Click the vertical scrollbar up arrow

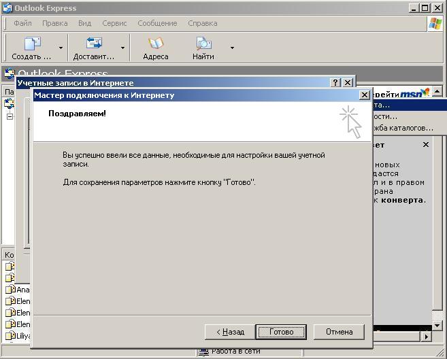[x=437, y=92]
